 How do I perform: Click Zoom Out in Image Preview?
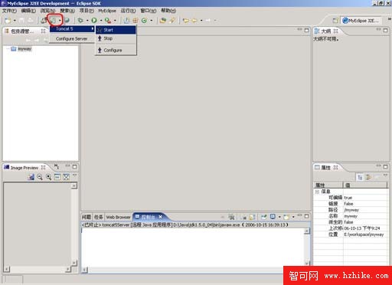[40, 177]
